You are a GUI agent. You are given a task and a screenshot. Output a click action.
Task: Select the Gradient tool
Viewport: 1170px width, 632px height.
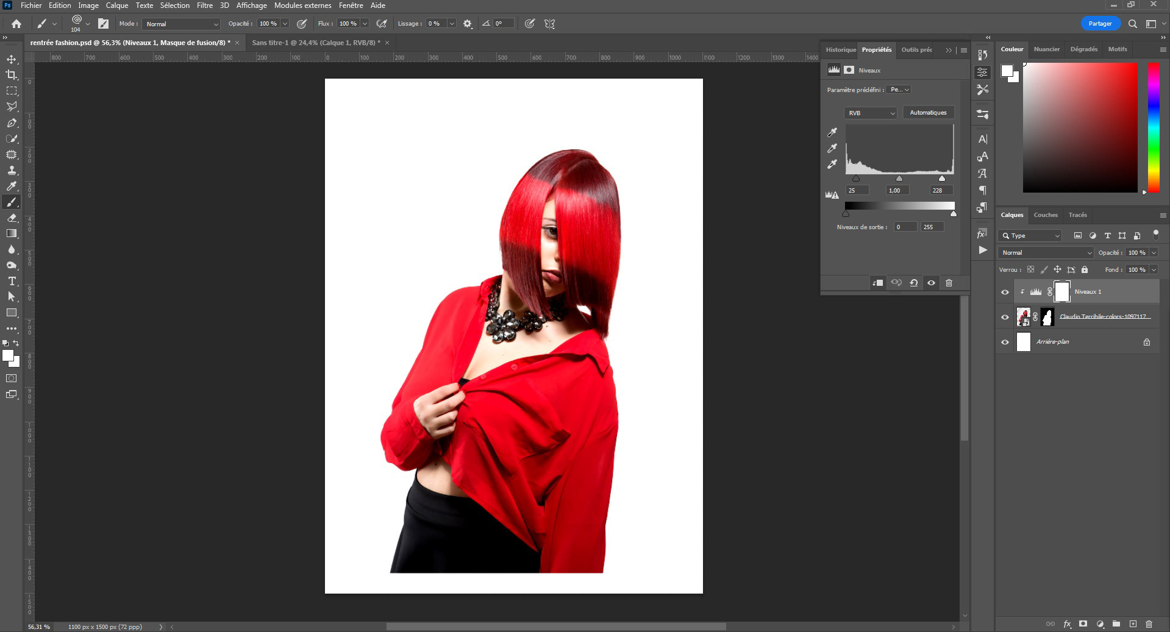pyautogui.click(x=12, y=233)
